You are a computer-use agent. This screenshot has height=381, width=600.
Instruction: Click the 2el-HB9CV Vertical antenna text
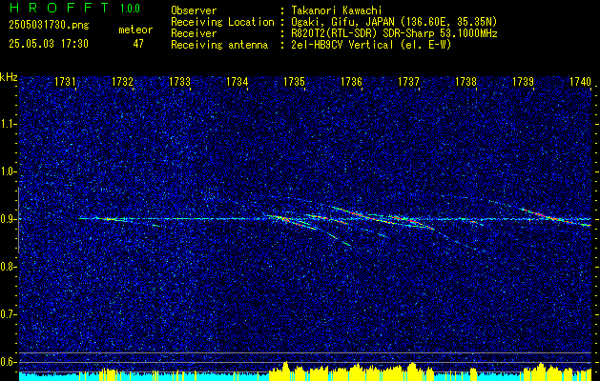pos(371,45)
